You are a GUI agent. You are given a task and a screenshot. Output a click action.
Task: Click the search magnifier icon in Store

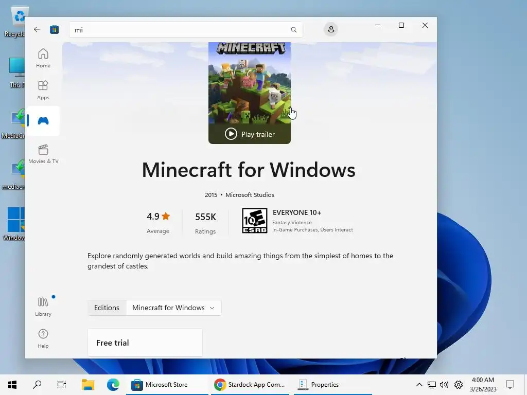(x=293, y=30)
